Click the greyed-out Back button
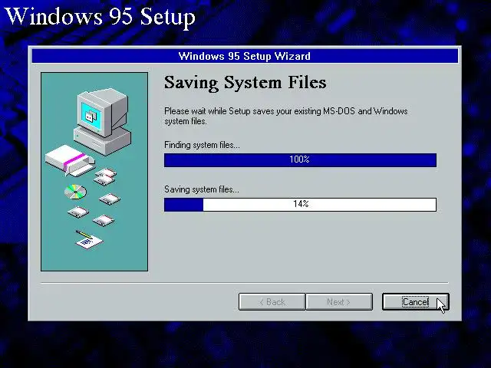Screen dimensions: 491x368 click(272, 301)
